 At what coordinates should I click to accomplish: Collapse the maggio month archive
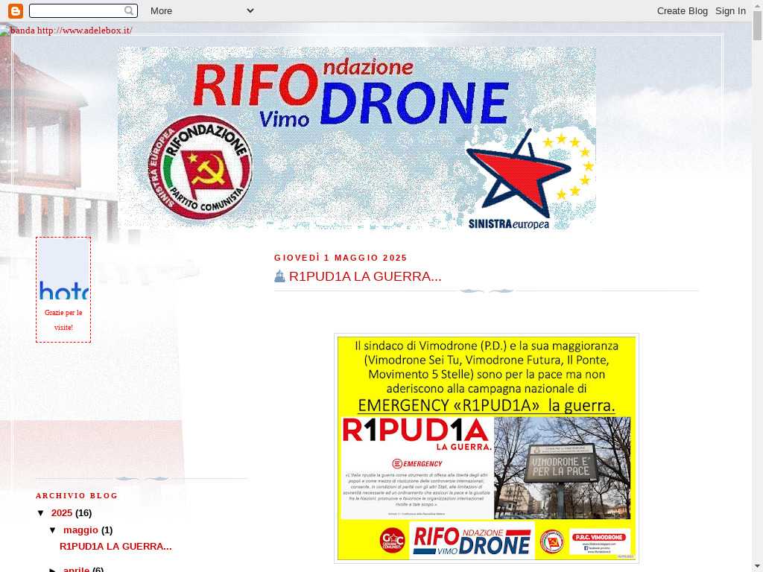pos(53,530)
